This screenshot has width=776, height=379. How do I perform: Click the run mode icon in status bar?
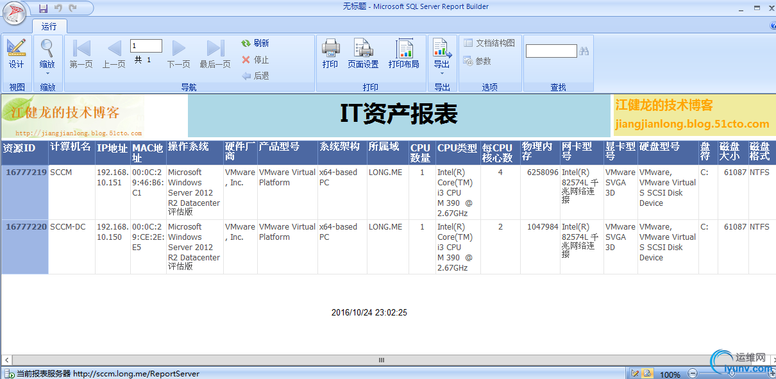point(647,373)
